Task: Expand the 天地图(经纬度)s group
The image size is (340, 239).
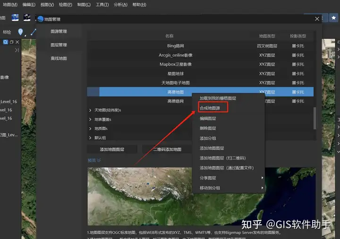Action: click(x=90, y=110)
